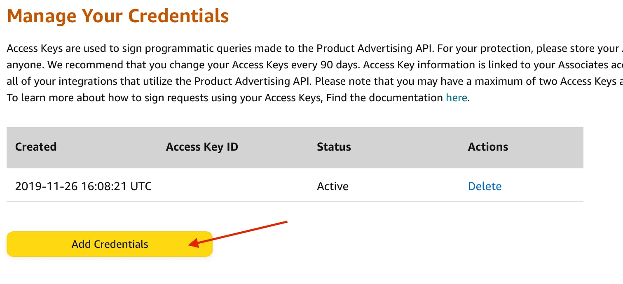
Task: Click the Access Key ID column header
Action: point(201,147)
